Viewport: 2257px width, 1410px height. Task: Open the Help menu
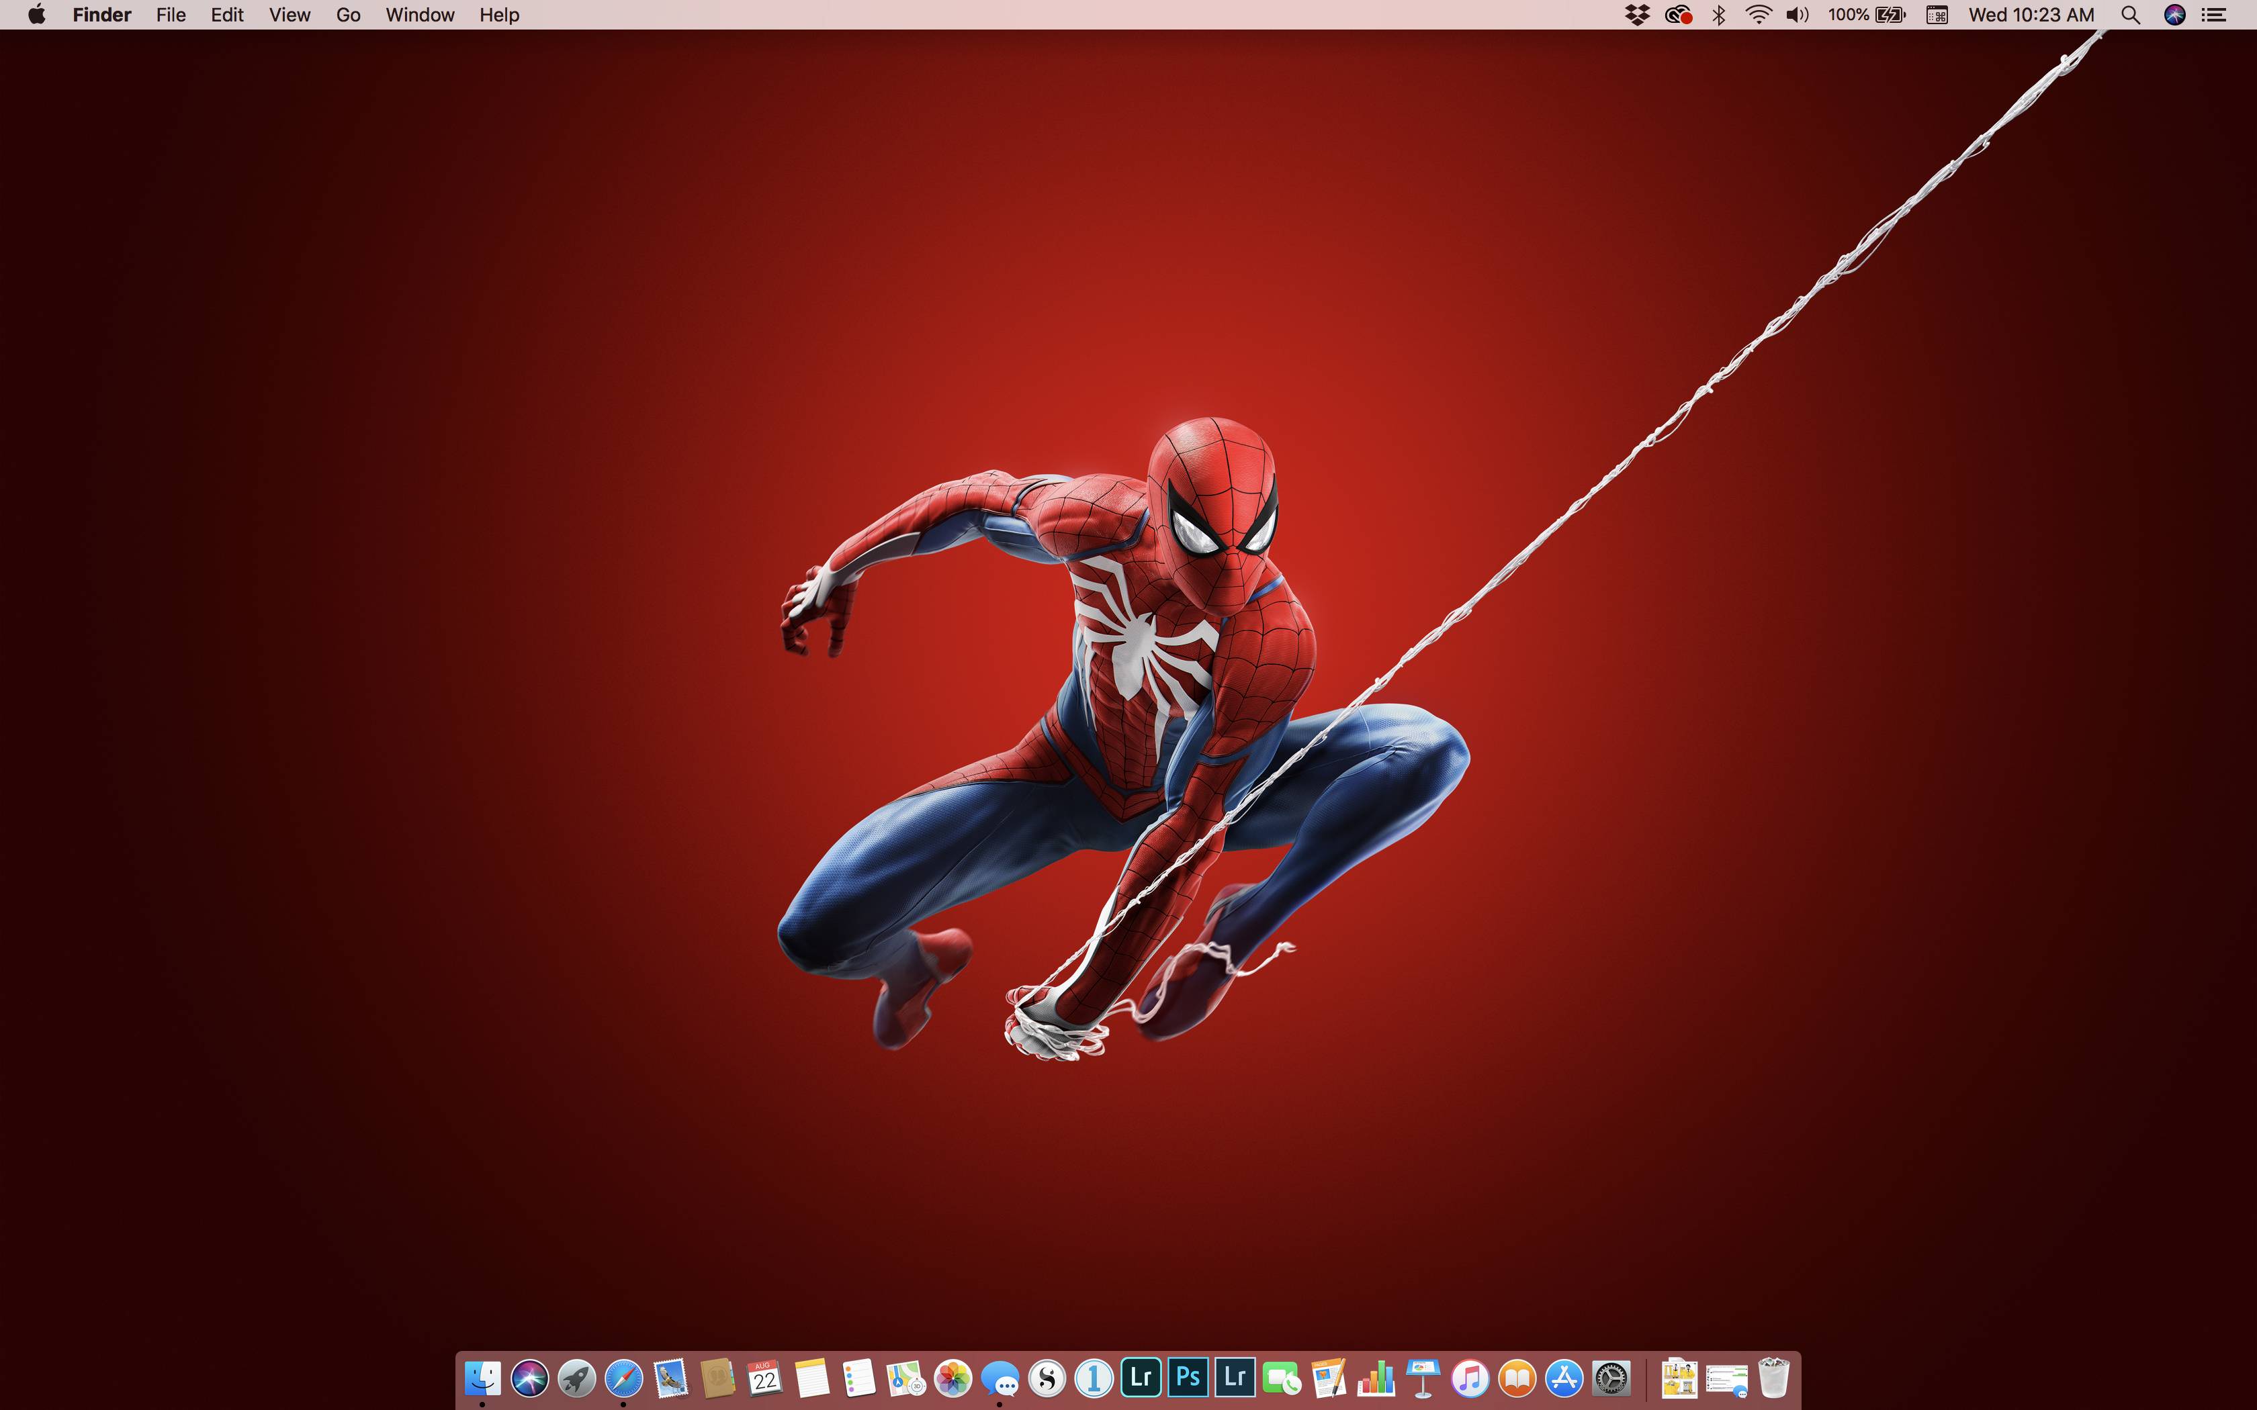(499, 15)
